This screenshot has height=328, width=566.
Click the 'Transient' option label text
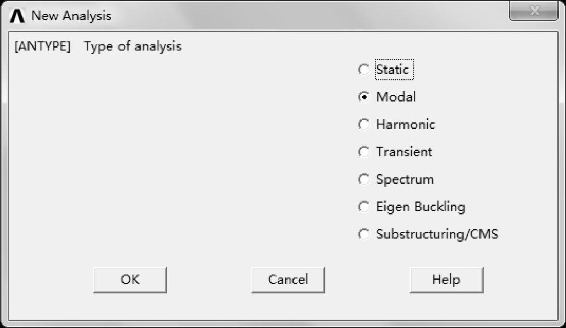404,152
